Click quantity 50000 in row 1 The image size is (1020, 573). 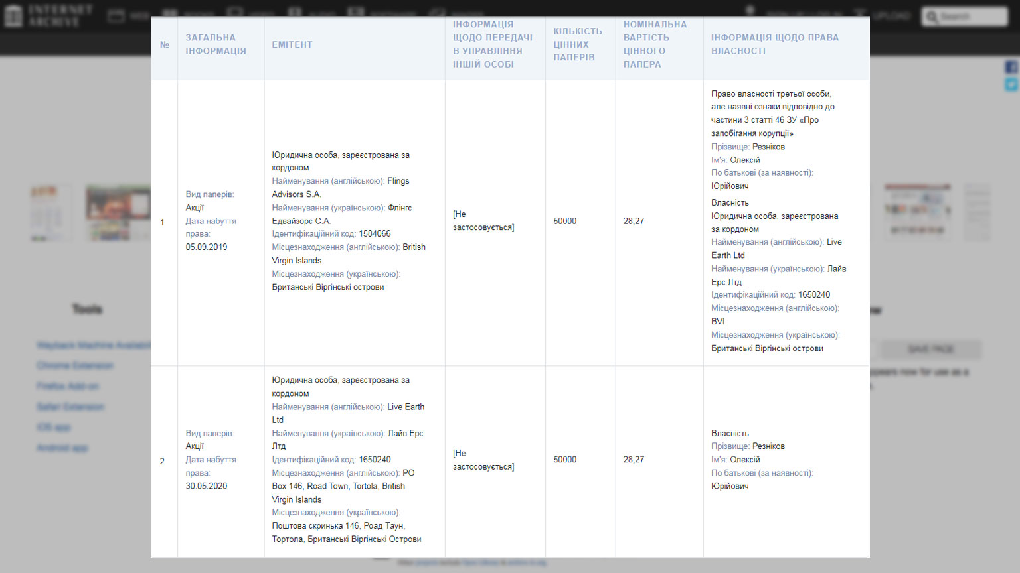[x=565, y=221]
